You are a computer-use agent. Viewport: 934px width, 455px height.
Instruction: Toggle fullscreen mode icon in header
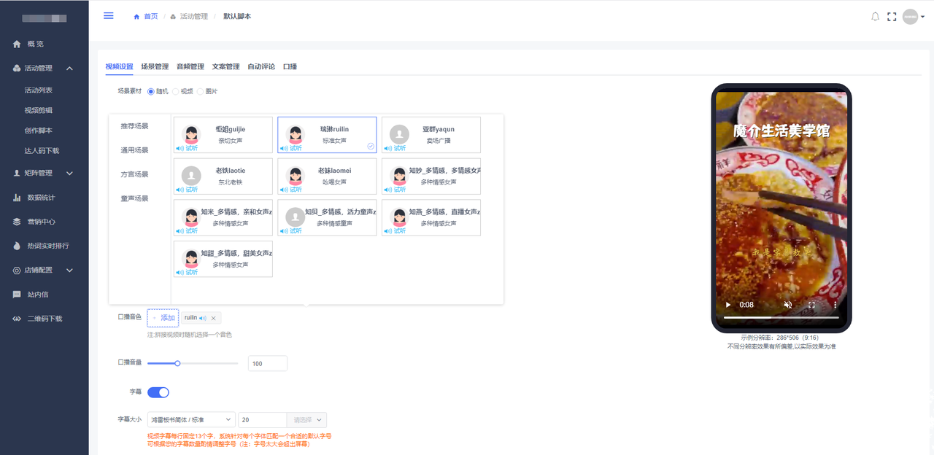click(891, 17)
